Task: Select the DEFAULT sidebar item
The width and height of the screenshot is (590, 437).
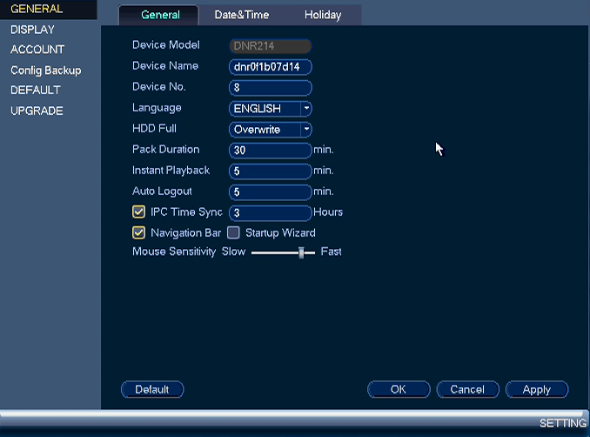Action: click(x=36, y=90)
